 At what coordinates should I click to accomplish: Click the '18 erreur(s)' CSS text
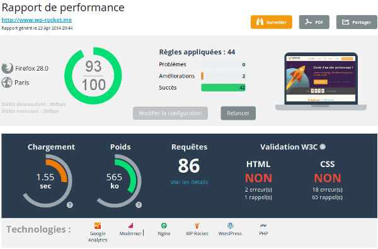pyautogui.click(x=328, y=190)
